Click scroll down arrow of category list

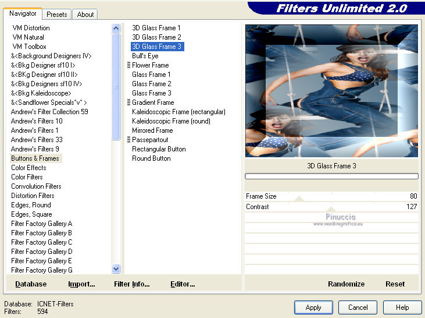click(x=116, y=269)
